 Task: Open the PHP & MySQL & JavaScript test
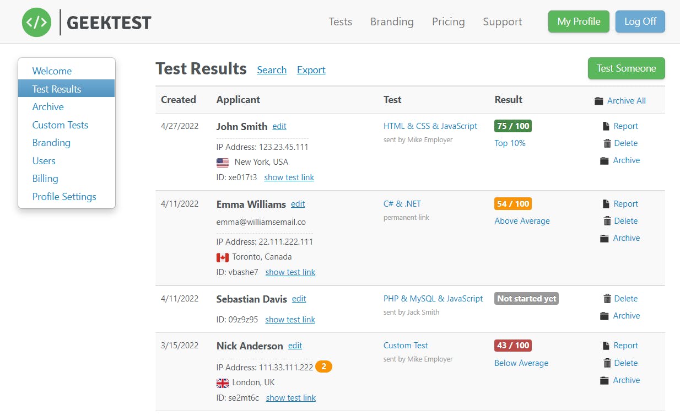(433, 299)
